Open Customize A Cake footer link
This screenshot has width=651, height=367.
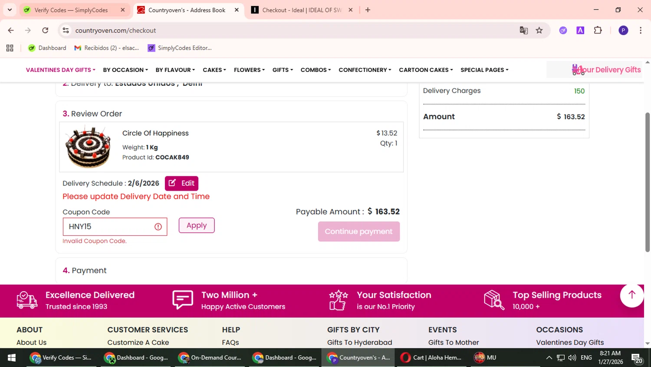tap(138, 342)
